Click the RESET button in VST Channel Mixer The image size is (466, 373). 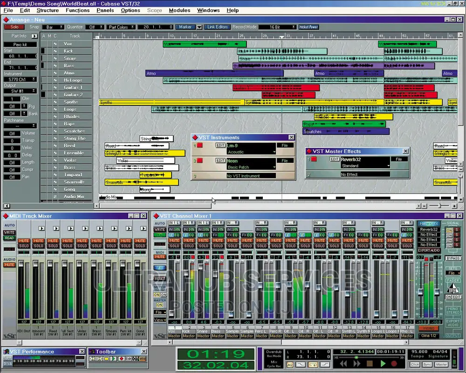(159, 279)
